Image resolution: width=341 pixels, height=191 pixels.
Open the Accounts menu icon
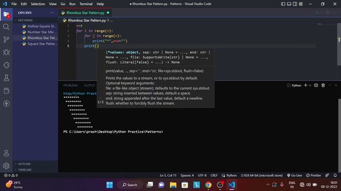pyautogui.click(x=6, y=153)
